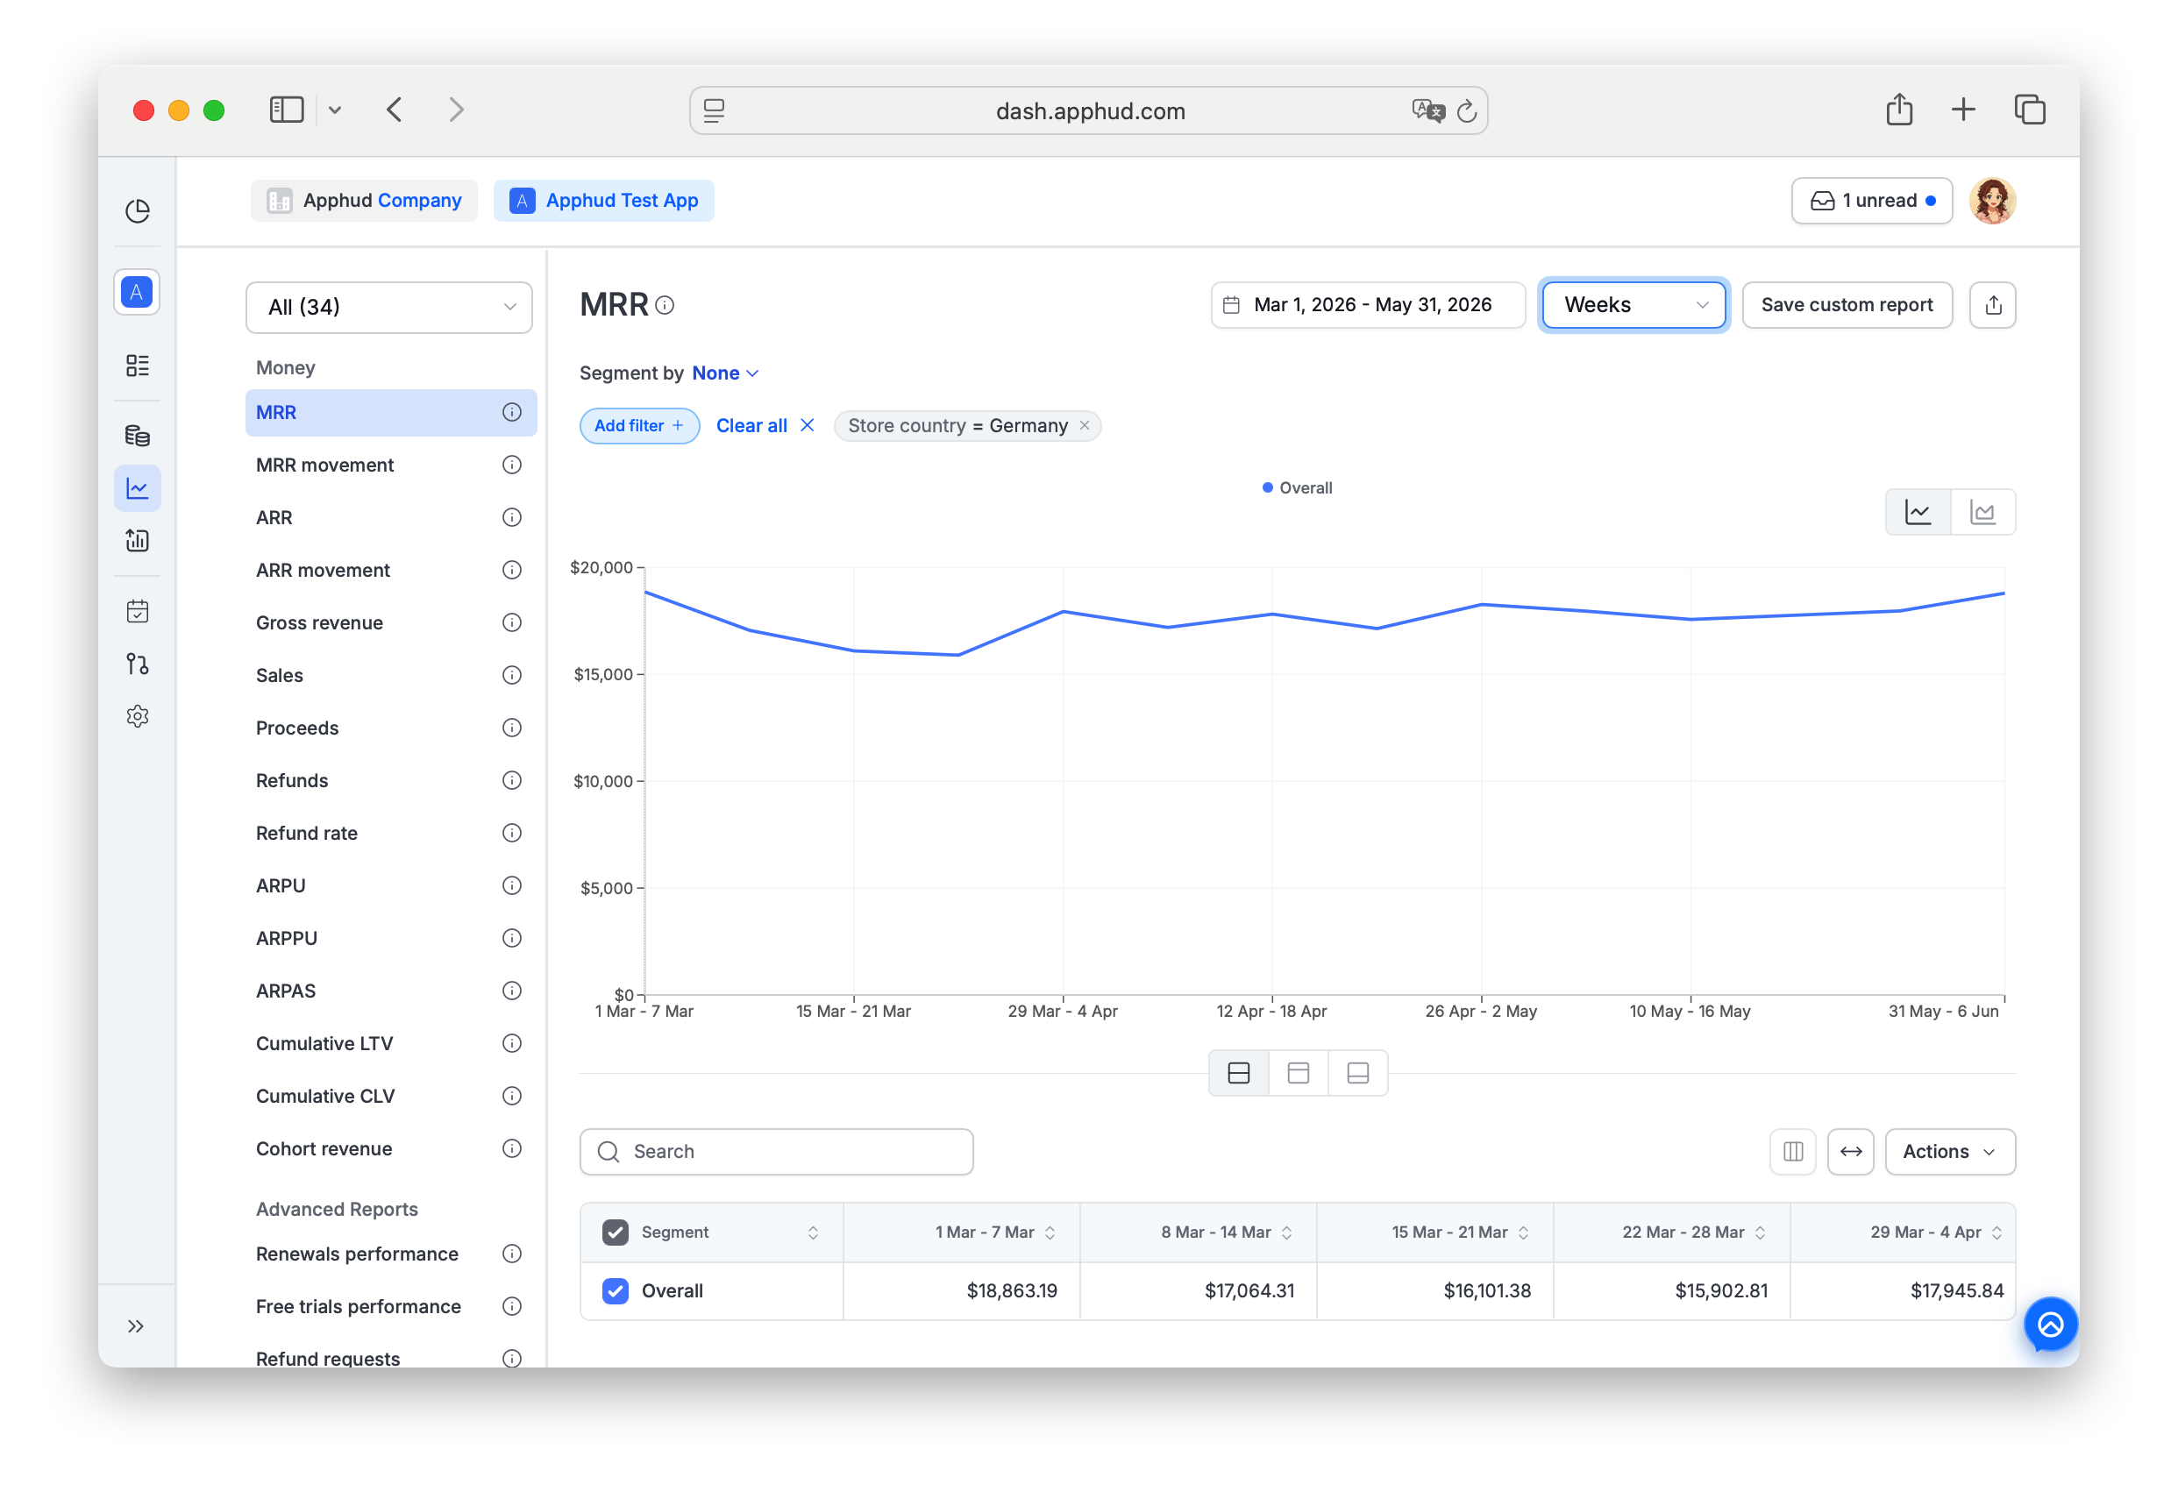
Task: Open the Actions dropdown
Action: [x=1951, y=1153]
